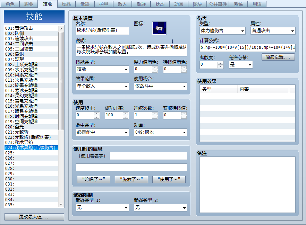Decrease 特技值消耗 with down arrow
Viewport: 306px width, 225px height.
tap(184, 71)
